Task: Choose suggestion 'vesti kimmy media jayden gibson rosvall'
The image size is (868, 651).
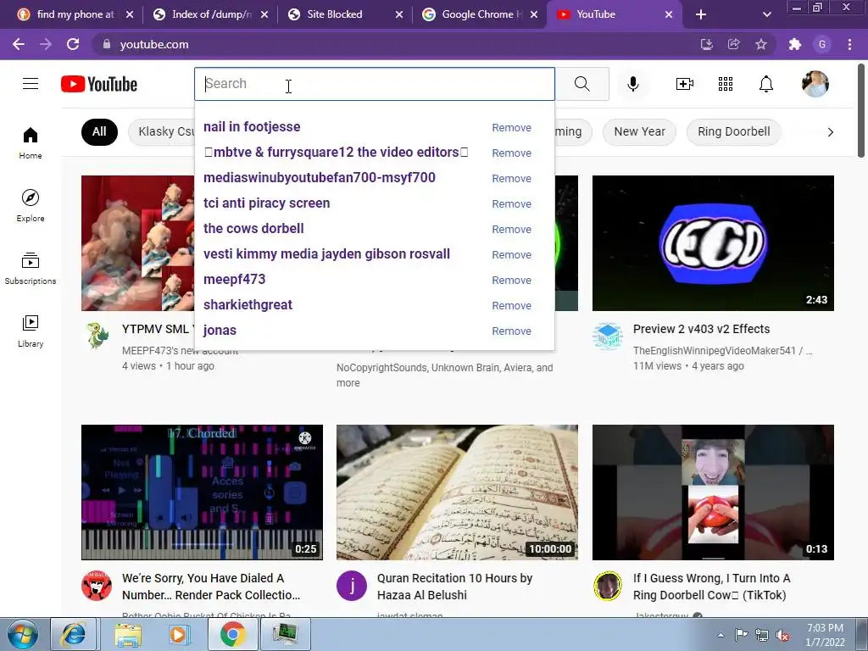Action: click(326, 254)
